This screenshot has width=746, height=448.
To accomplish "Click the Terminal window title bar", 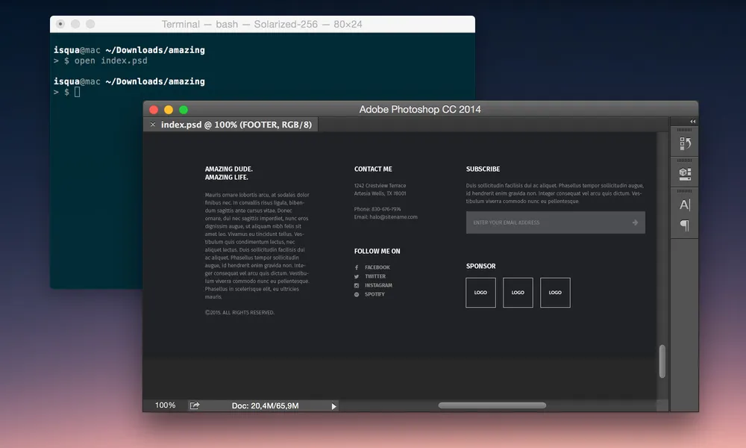I will pyautogui.click(x=262, y=24).
